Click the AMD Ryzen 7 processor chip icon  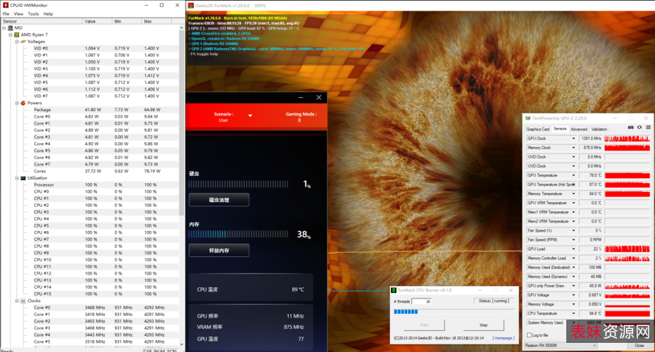pyautogui.click(x=17, y=34)
